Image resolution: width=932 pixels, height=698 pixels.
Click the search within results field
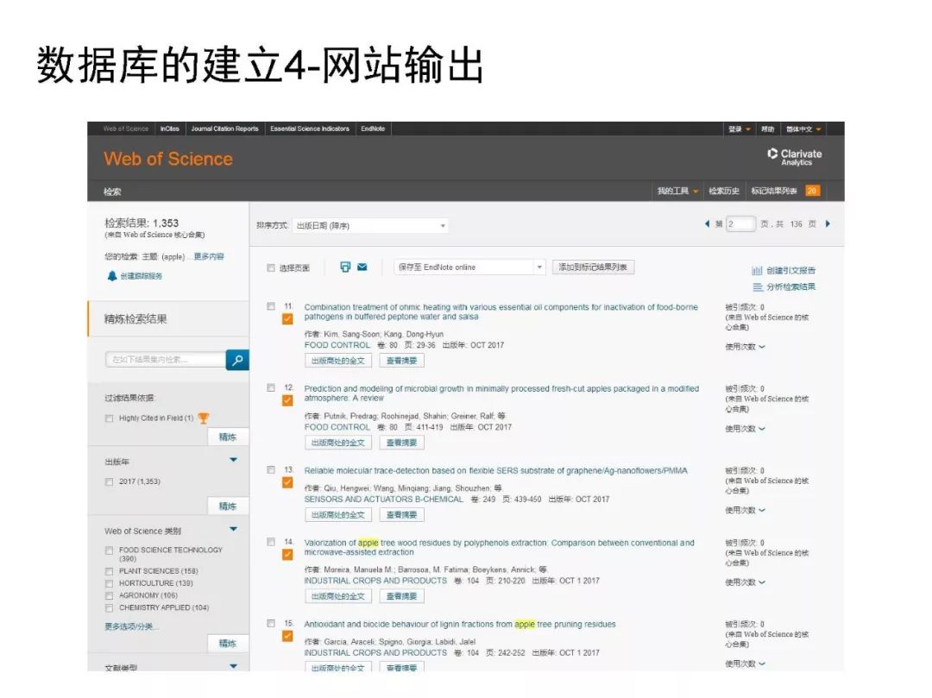pyautogui.click(x=166, y=360)
